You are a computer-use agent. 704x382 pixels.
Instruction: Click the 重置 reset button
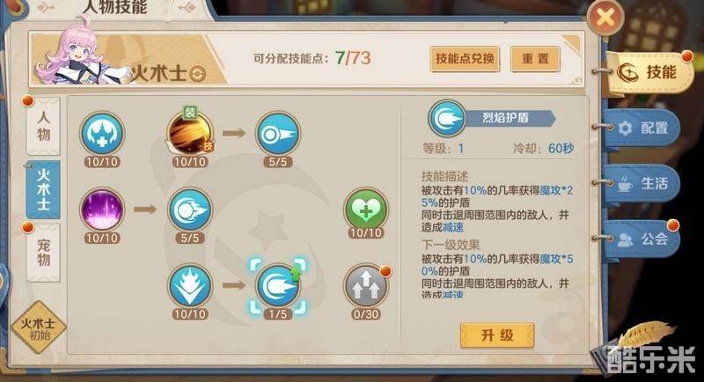click(535, 59)
